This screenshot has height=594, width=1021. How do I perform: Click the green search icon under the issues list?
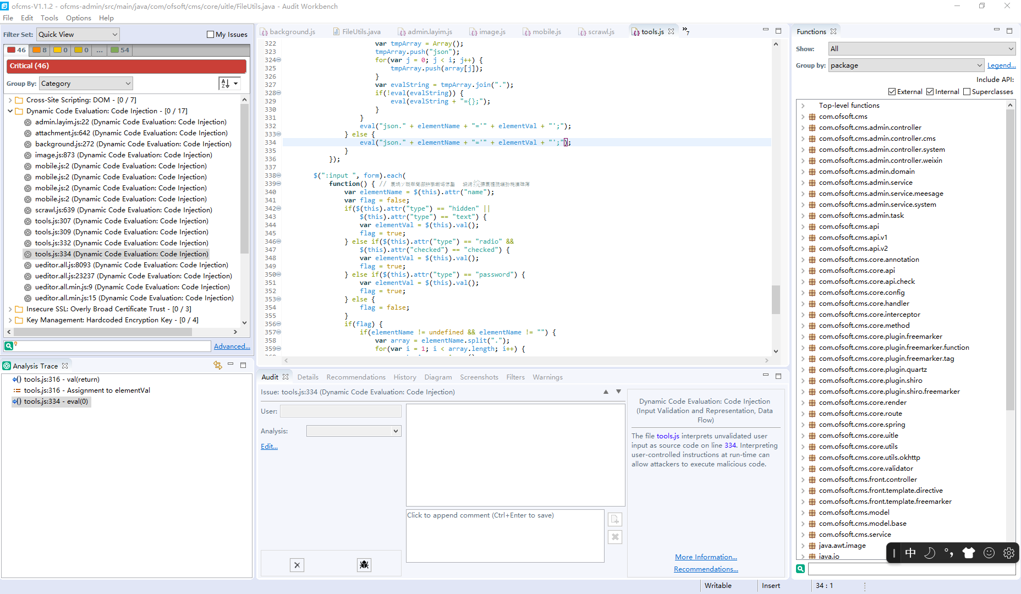click(x=9, y=346)
